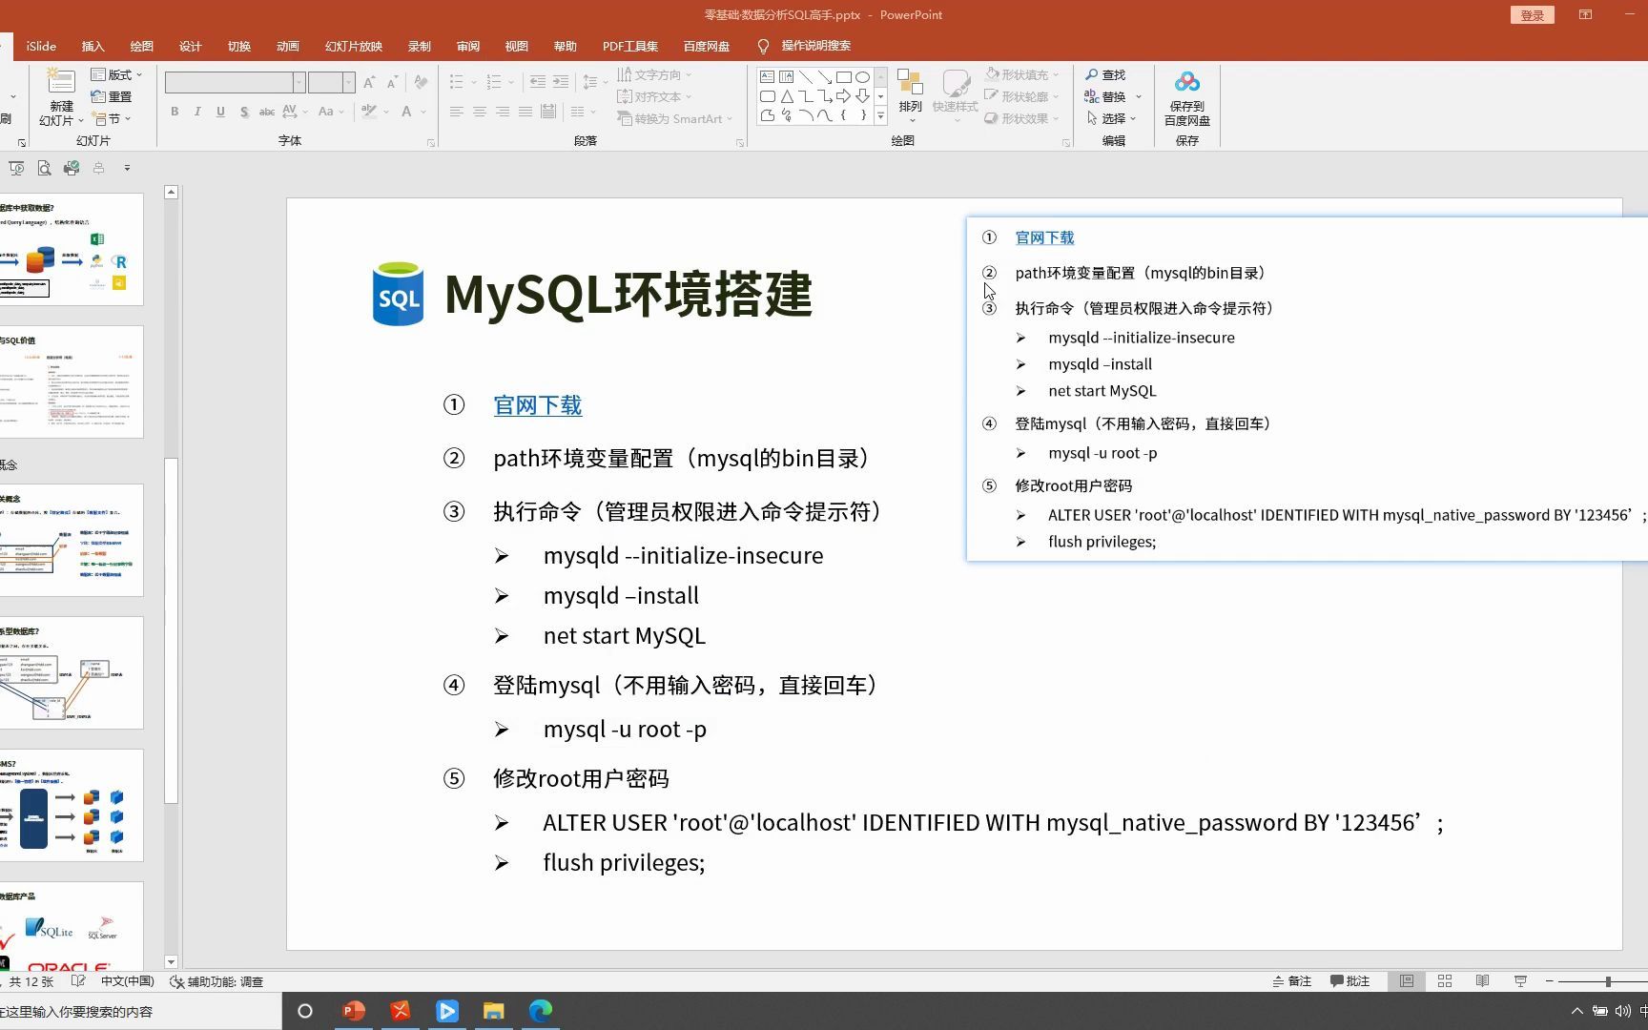1648x1030 pixels.
Task: Open the font name combo box dropdown
Action: tap(299, 83)
